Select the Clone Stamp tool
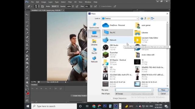 pyautogui.click(x=27, y=45)
